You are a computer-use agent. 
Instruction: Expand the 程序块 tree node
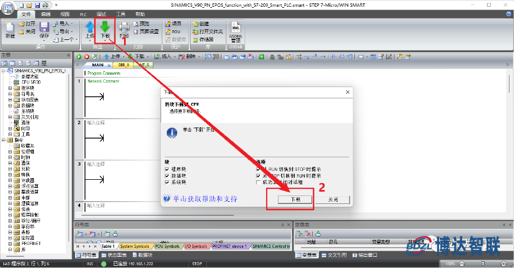point(10,88)
